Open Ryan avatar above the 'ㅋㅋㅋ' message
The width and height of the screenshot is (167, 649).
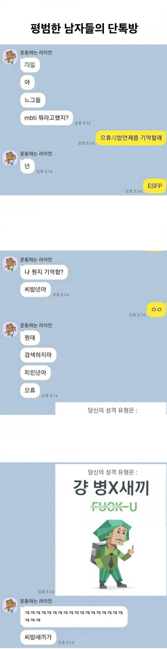(x=10, y=606)
